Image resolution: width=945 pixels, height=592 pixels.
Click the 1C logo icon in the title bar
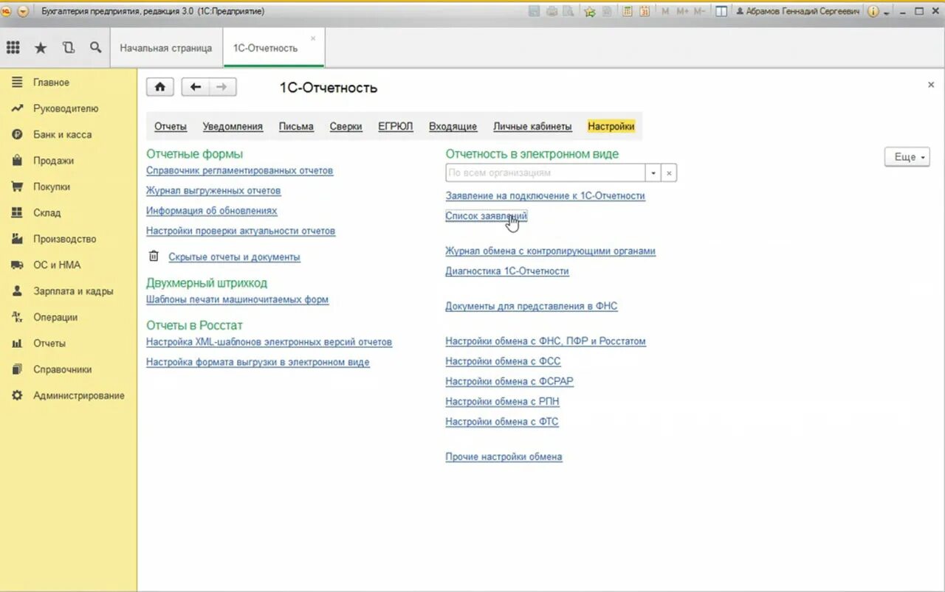pyautogui.click(x=7, y=11)
